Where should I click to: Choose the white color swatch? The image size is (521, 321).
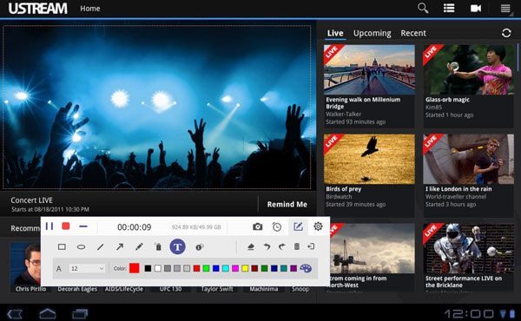(x=158, y=268)
